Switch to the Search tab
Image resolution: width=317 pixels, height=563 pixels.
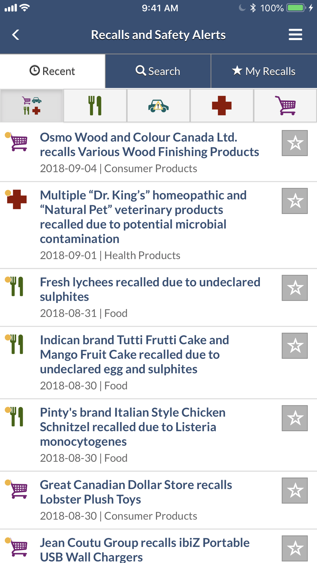click(x=158, y=71)
